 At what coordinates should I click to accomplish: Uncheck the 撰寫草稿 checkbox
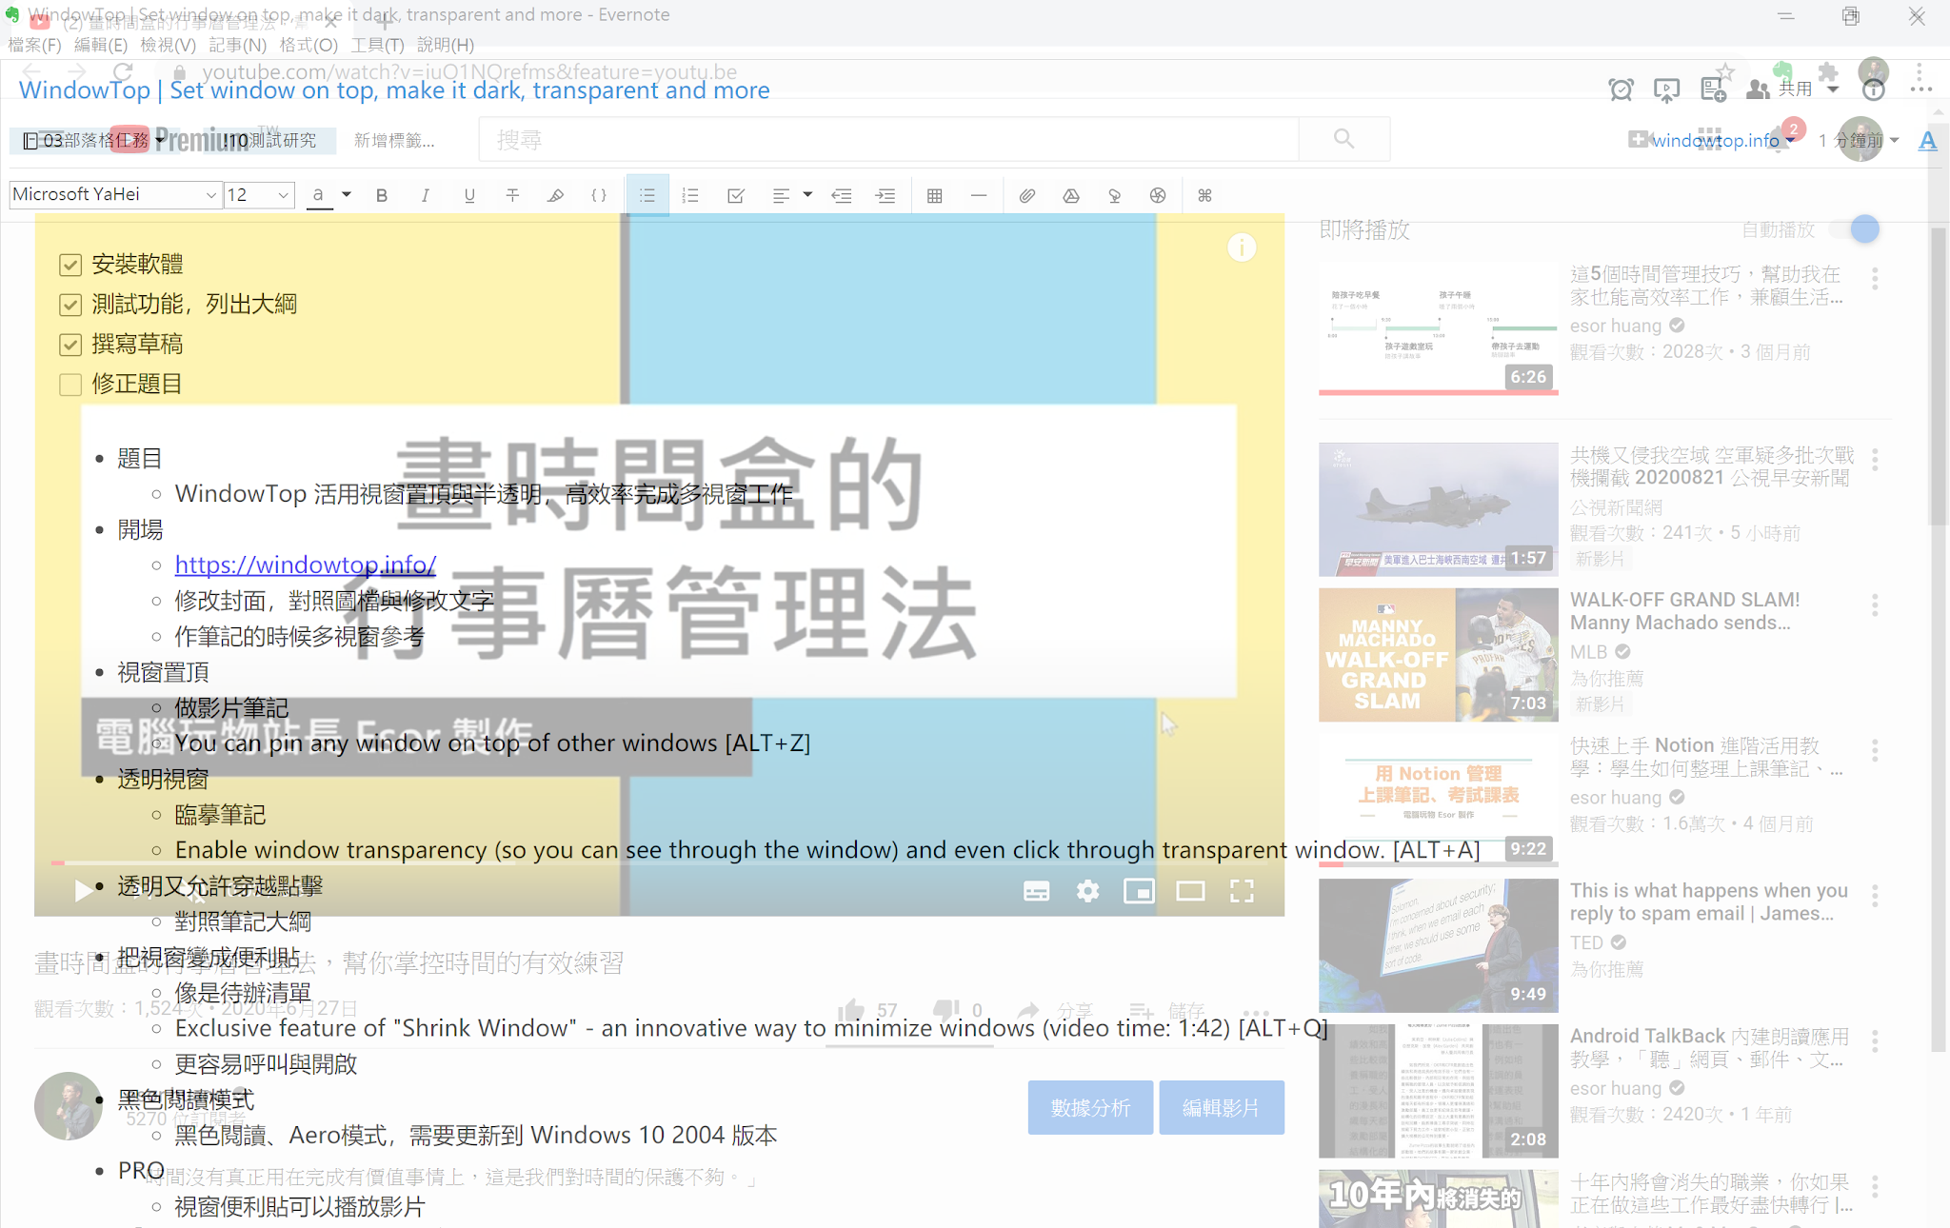[70, 345]
